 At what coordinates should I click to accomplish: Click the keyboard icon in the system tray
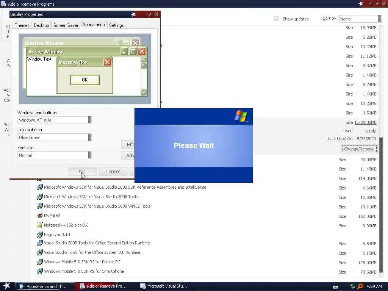pyautogui.click(x=336, y=287)
